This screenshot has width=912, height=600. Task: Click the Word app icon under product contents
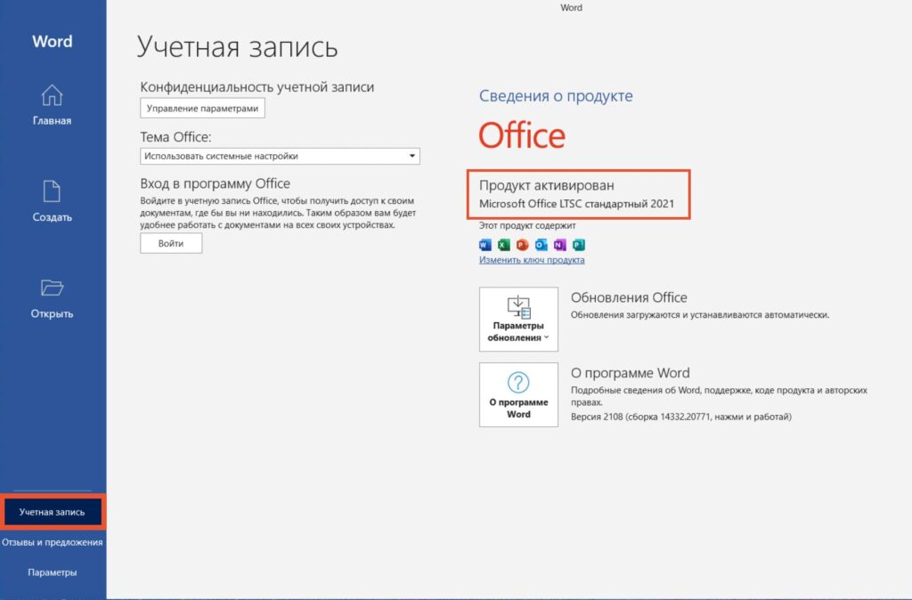pyautogui.click(x=485, y=245)
